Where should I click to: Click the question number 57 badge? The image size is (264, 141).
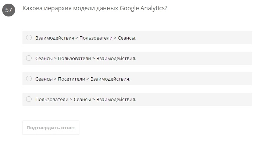click(8, 10)
